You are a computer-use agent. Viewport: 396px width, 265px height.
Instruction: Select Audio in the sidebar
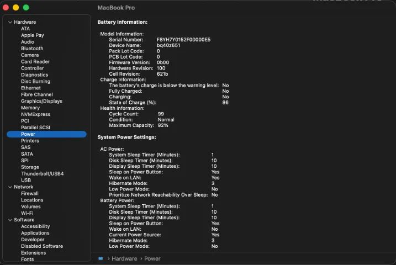(x=28, y=42)
